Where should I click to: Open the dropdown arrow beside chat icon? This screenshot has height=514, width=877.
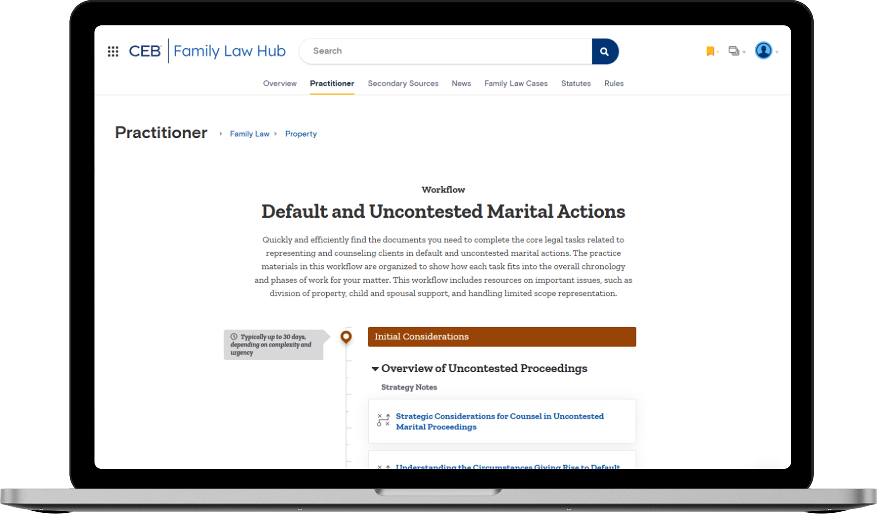click(744, 52)
